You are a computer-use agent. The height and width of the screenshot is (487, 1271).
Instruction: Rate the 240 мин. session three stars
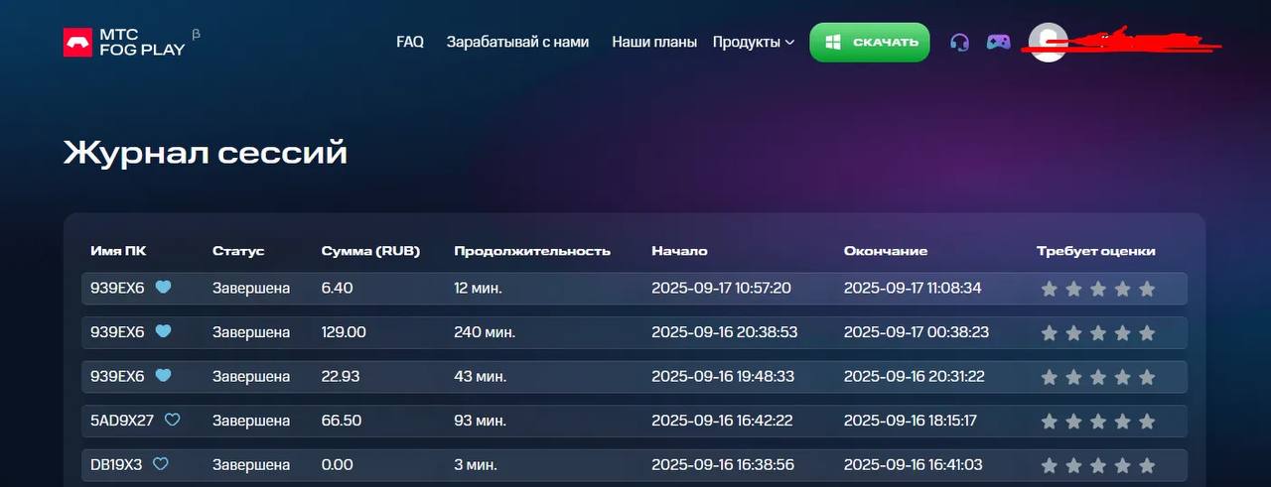pos(1098,333)
